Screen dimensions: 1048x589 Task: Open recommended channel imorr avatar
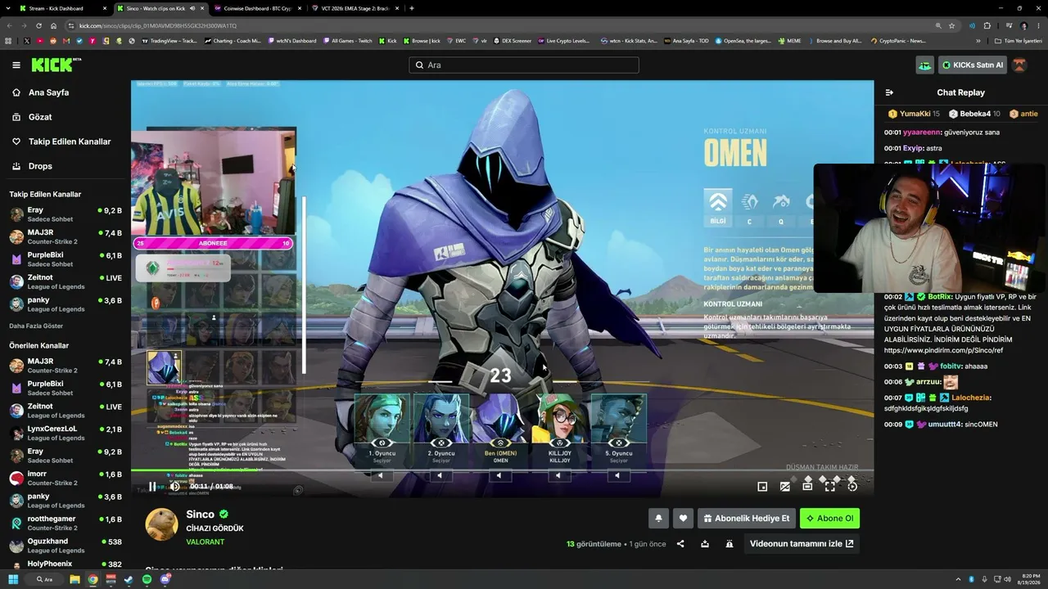(x=16, y=479)
